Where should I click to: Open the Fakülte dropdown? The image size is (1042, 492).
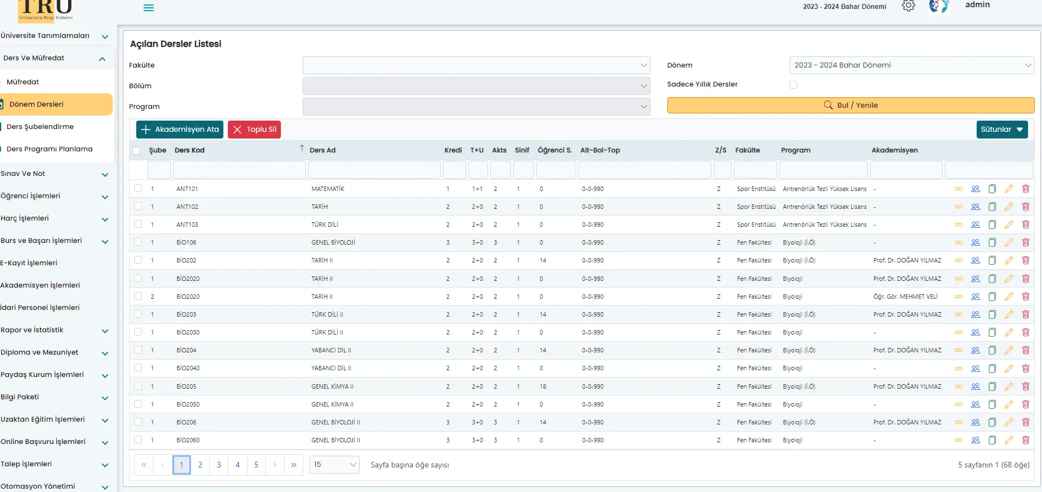pyautogui.click(x=476, y=65)
